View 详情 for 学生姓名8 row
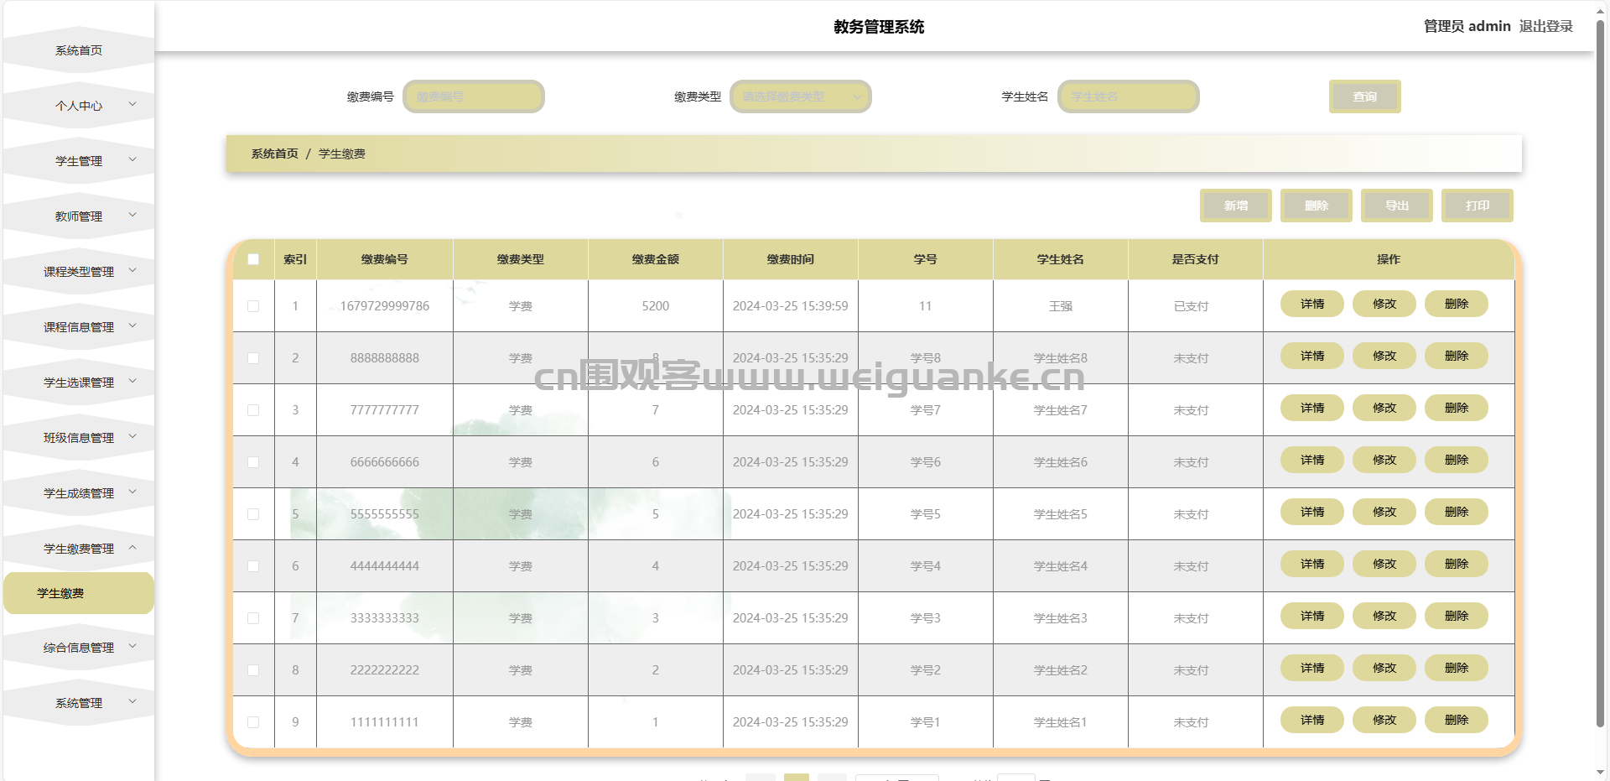1610x781 pixels. click(1312, 356)
